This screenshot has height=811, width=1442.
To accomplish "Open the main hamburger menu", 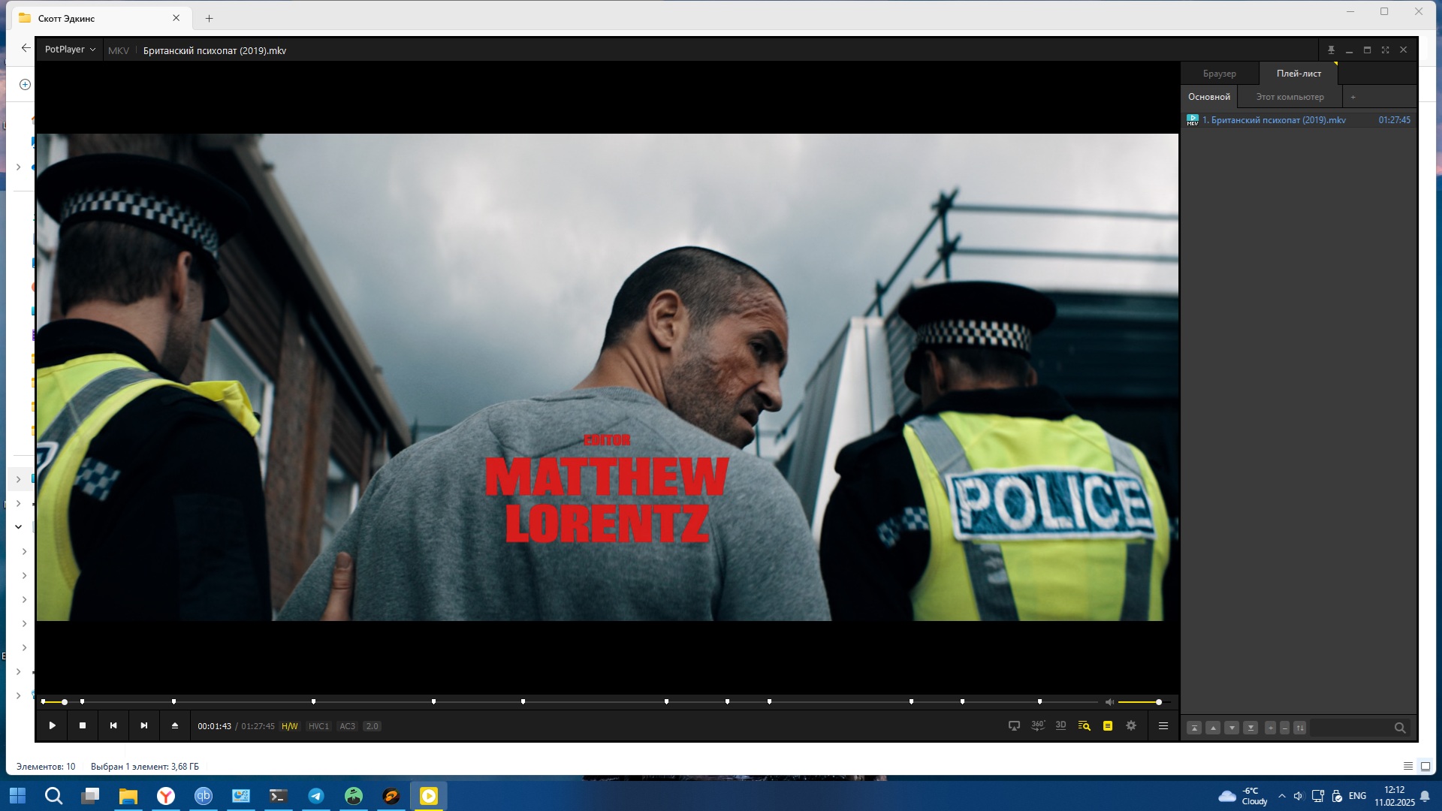I will coord(1163,725).
